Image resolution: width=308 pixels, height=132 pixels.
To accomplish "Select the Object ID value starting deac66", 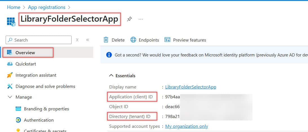I will pyautogui.click(x=173, y=107).
